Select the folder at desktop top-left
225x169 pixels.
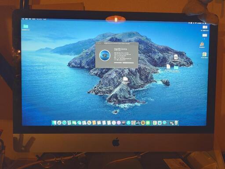pos(25,26)
